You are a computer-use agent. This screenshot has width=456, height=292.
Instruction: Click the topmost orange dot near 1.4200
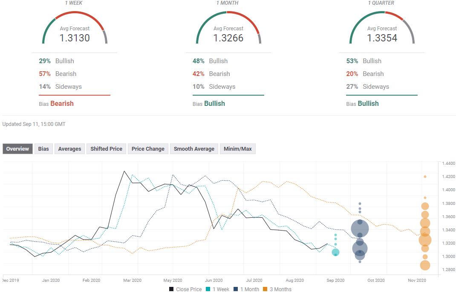pyautogui.click(x=425, y=177)
